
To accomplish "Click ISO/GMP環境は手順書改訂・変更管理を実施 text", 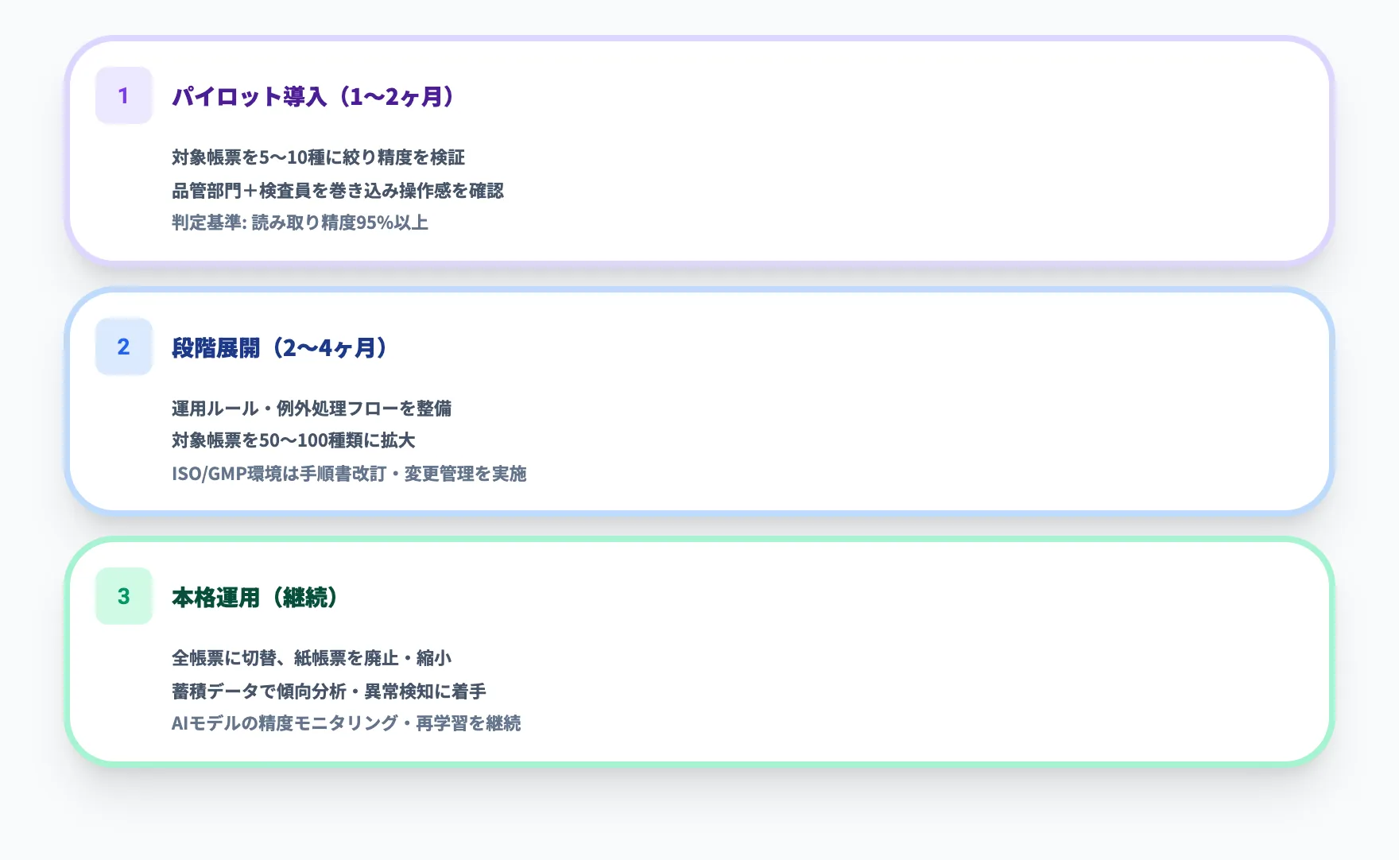I will 350,474.
